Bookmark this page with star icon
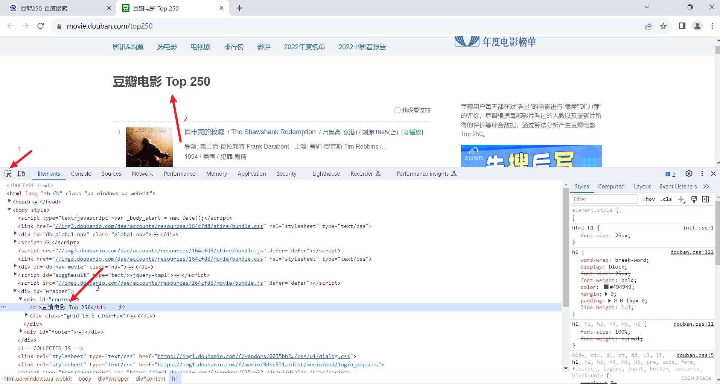The image size is (720, 384). coord(663,26)
